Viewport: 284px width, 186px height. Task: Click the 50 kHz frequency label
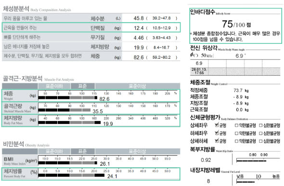click(207, 55)
